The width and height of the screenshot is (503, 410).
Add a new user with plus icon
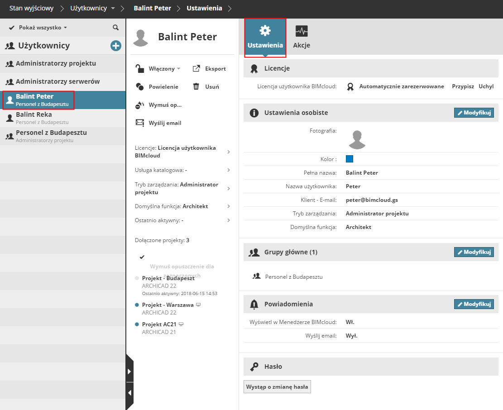[116, 46]
